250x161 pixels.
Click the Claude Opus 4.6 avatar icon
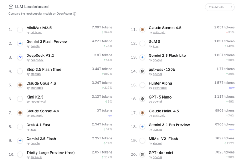coord(20,85)
